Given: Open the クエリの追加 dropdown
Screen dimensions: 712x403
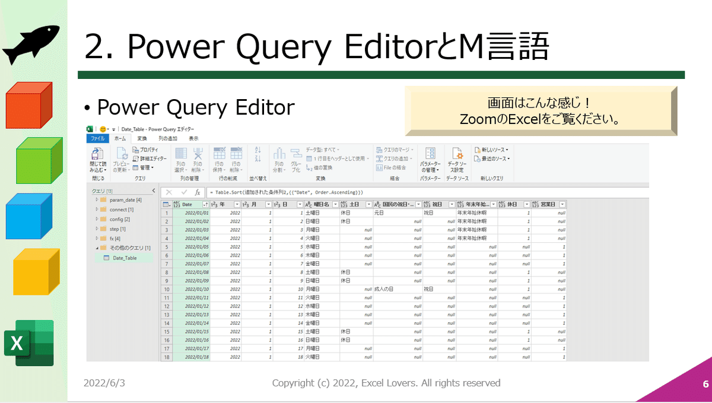Looking at the screenshot, I should pos(395,158).
